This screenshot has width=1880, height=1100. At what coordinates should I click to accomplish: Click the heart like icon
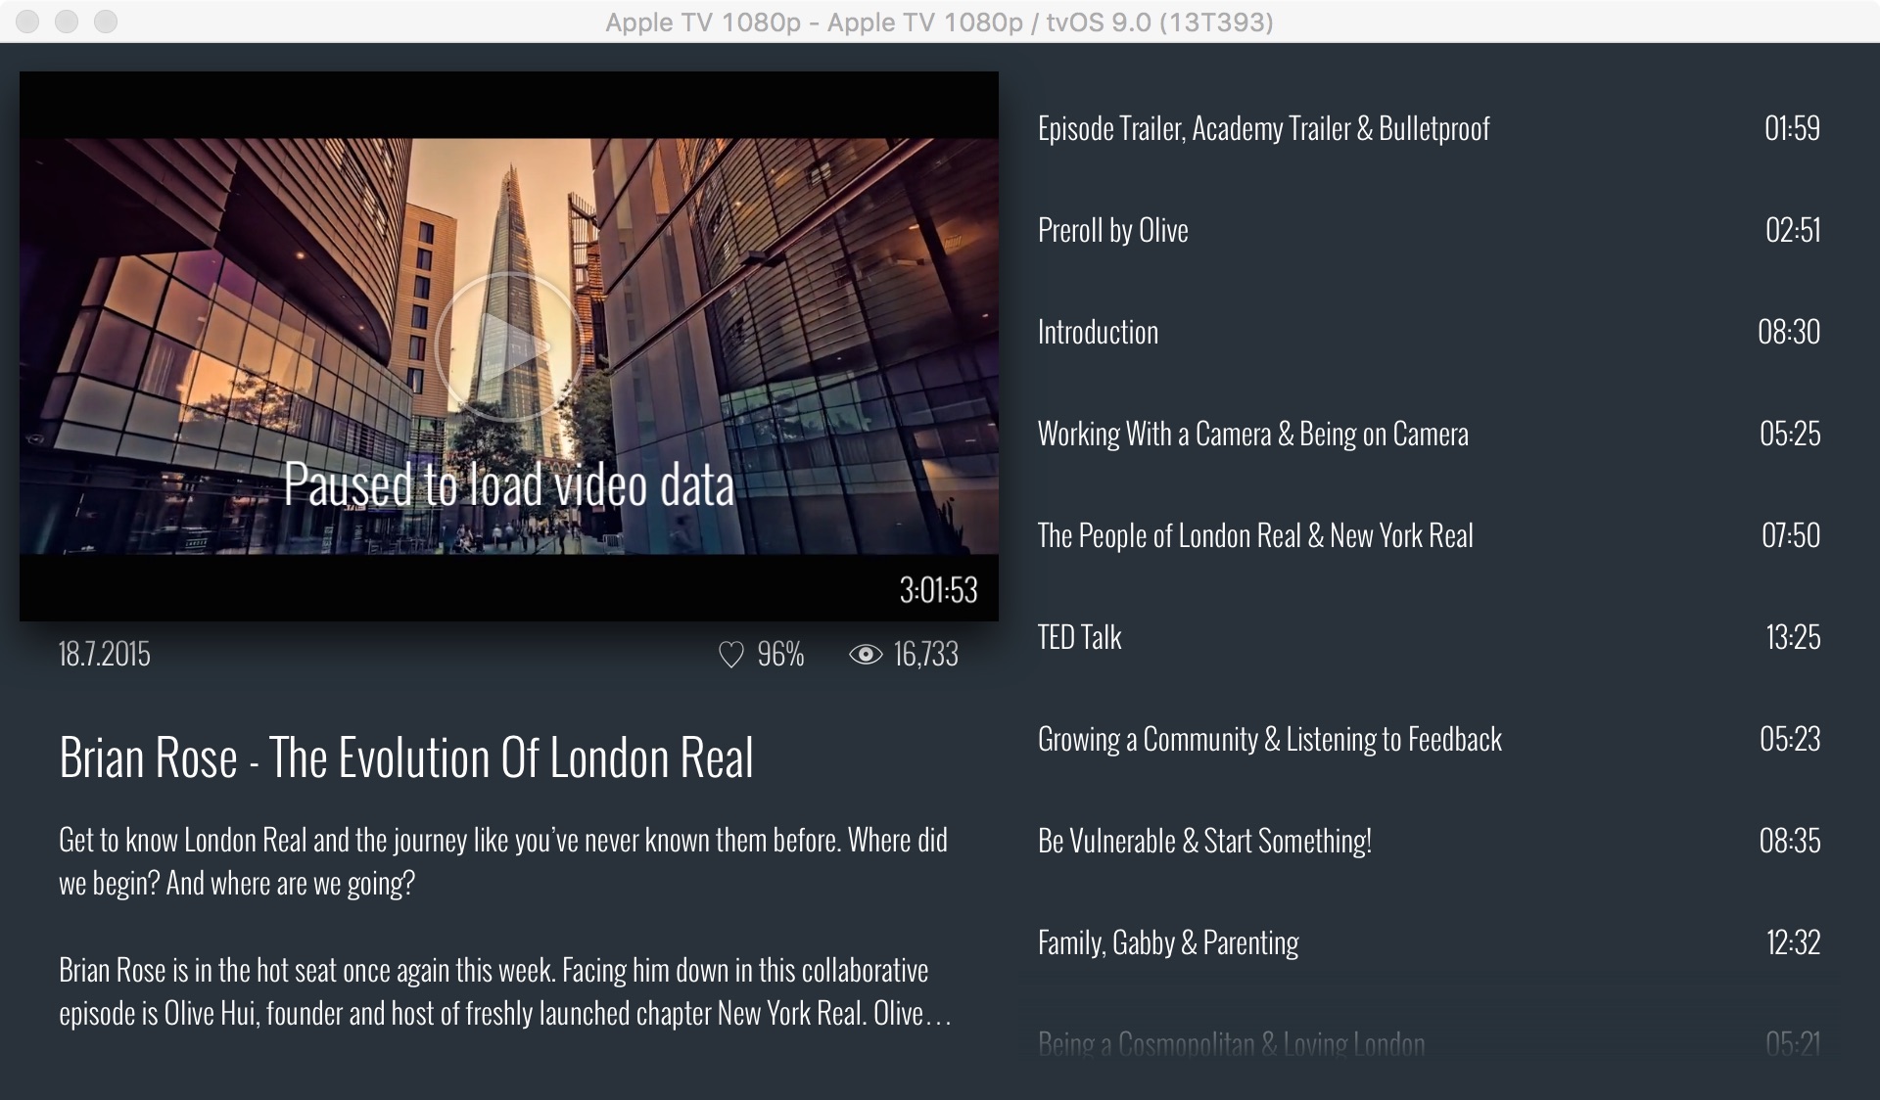731,655
